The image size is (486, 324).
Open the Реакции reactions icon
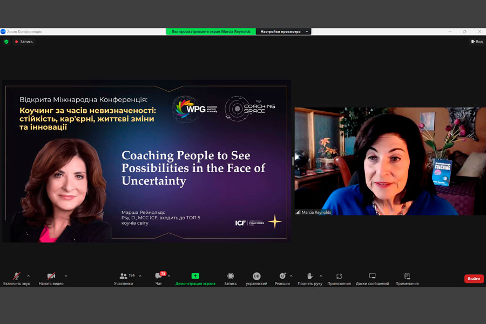(282, 276)
